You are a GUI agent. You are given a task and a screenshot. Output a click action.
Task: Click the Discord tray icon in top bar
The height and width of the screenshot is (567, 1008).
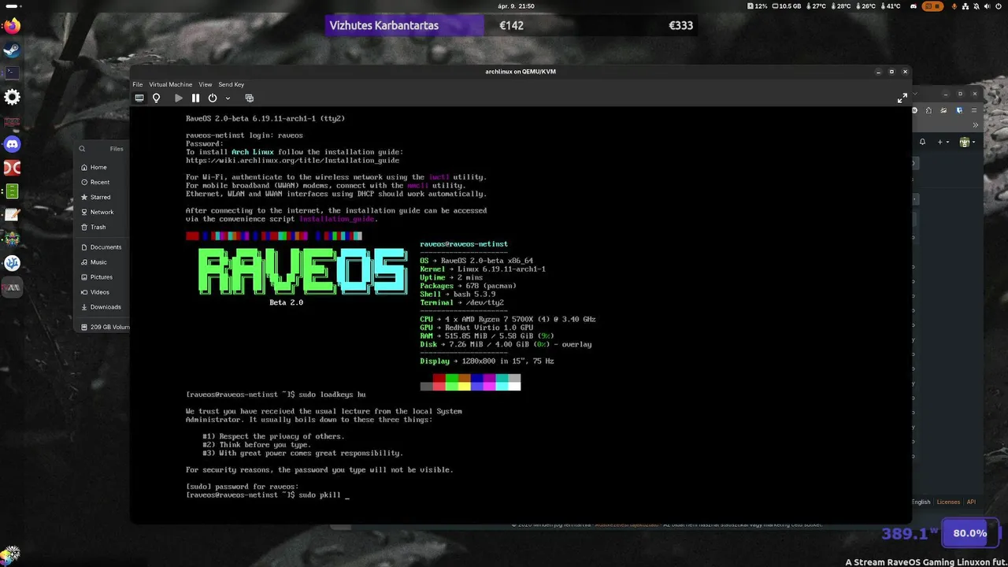click(913, 6)
